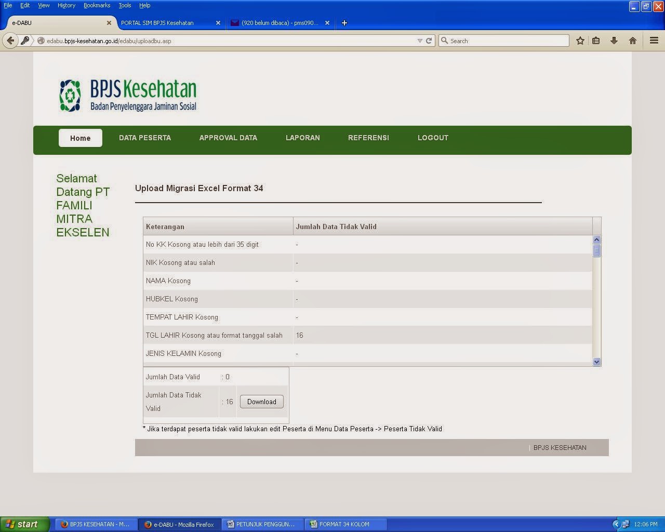665x532 pixels.
Task: Open FORMAT 34 KOLOM taskbar window
Action: click(x=346, y=524)
